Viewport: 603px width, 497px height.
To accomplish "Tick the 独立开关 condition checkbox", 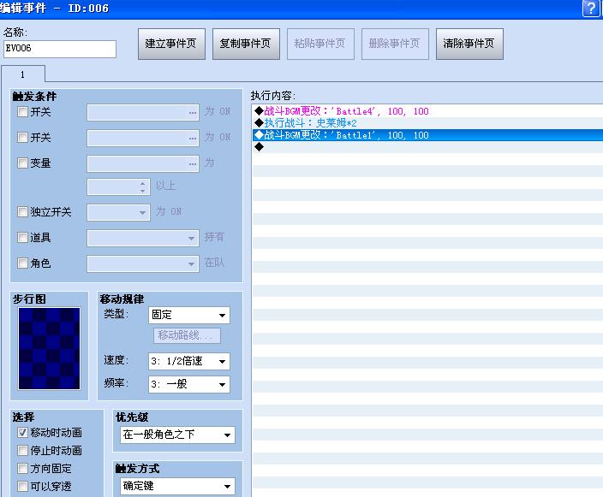I will pos(22,211).
